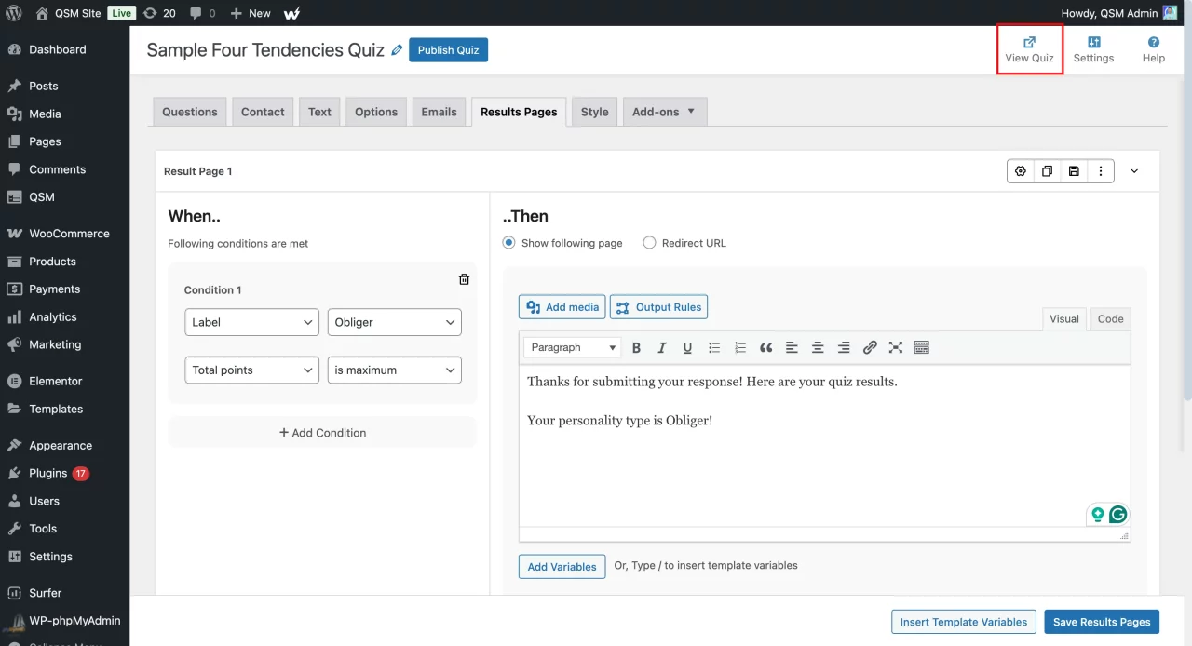Click the pencil icon to edit quiz name

[x=398, y=50]
